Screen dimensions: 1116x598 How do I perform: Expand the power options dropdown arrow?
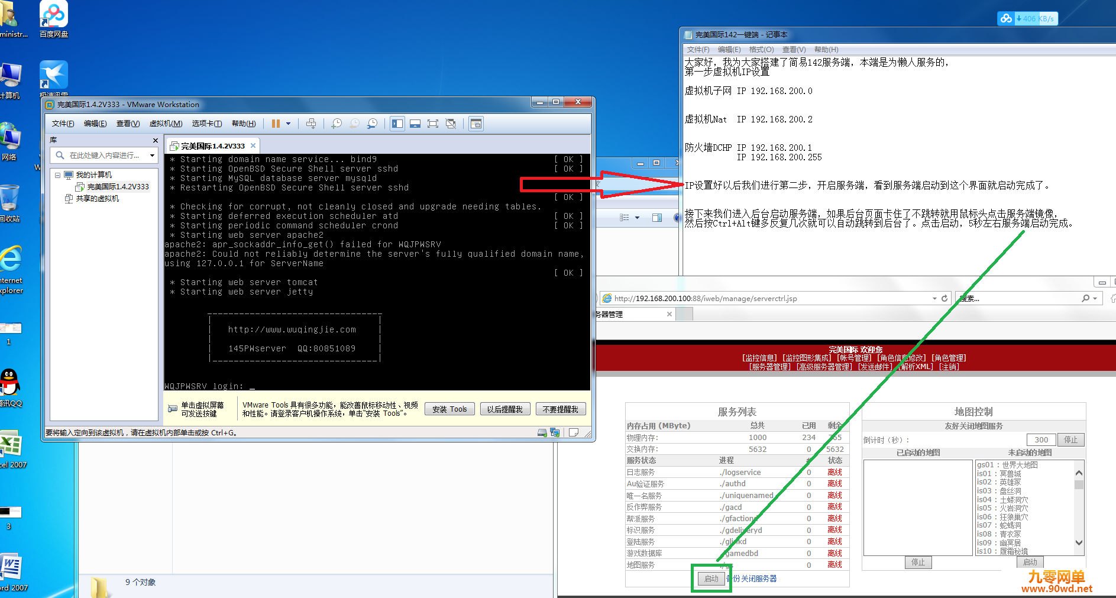click(x=289, y=124)
